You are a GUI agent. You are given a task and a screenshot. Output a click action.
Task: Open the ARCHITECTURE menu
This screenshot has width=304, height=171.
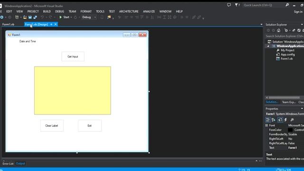coord(129,11)
